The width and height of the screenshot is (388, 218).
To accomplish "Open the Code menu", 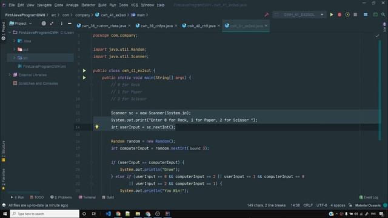I will (59, 5).
